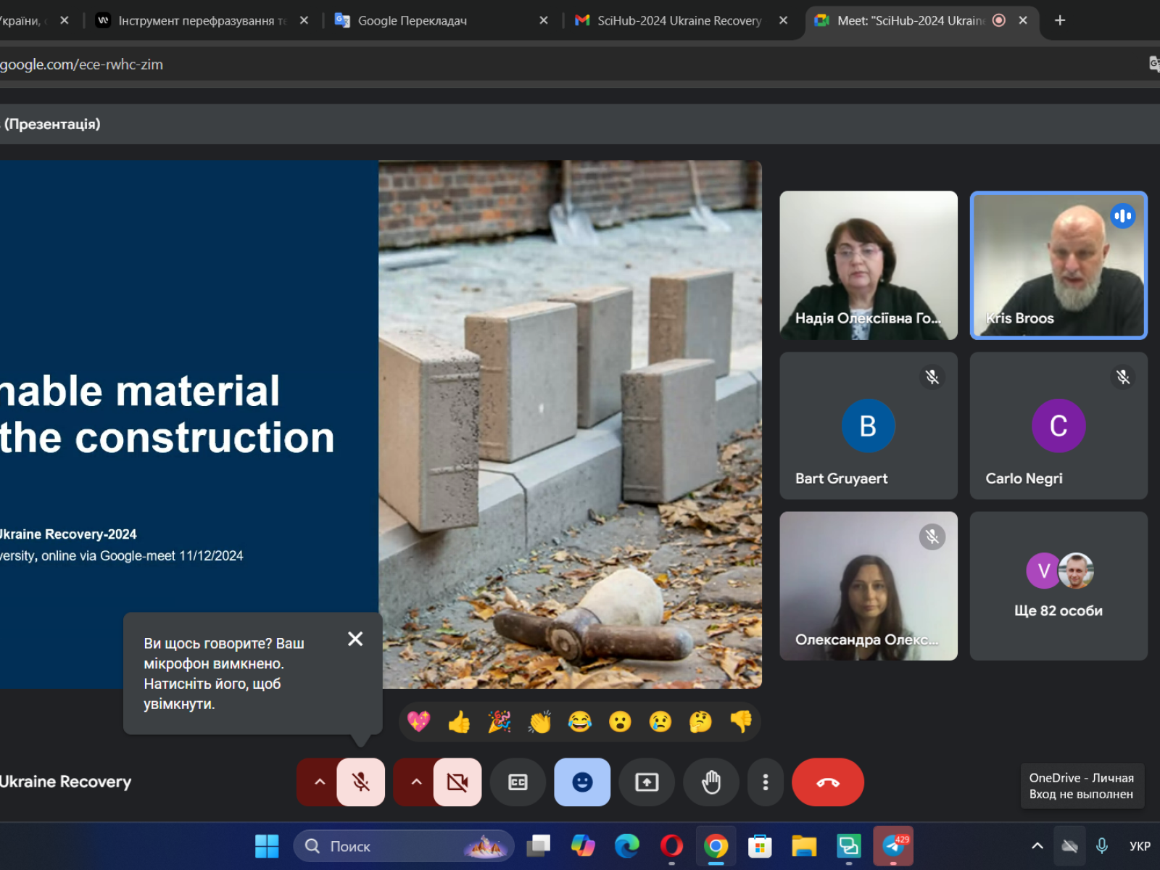Screen dimensions: 1160x870
Task: Click the Chrome icon in the taskbar
Action: (x=716, y=846)
